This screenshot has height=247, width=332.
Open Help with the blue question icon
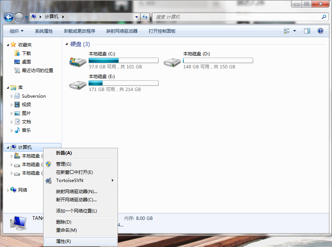pos(320,31)
